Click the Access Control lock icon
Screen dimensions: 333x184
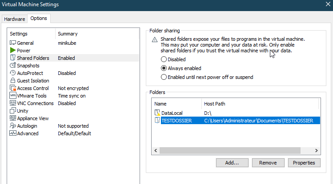pyautogui.click(x=13, y=88)
